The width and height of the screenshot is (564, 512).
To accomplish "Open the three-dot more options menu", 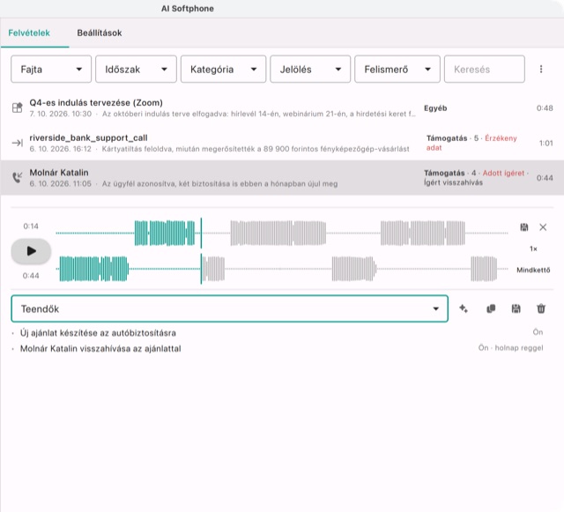I will coord(541,69).
